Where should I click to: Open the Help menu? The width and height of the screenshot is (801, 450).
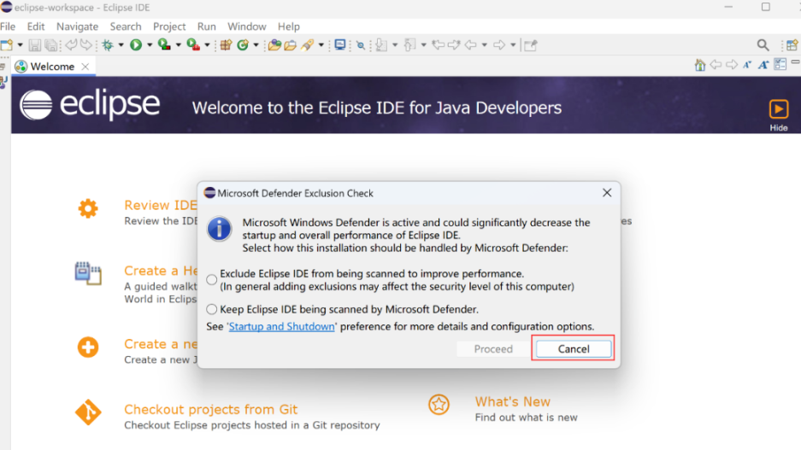tap(289, 26)
